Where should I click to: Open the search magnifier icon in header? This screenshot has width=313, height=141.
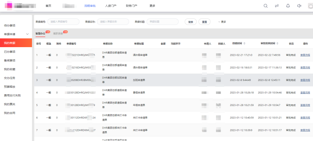(x=266, y=6)
